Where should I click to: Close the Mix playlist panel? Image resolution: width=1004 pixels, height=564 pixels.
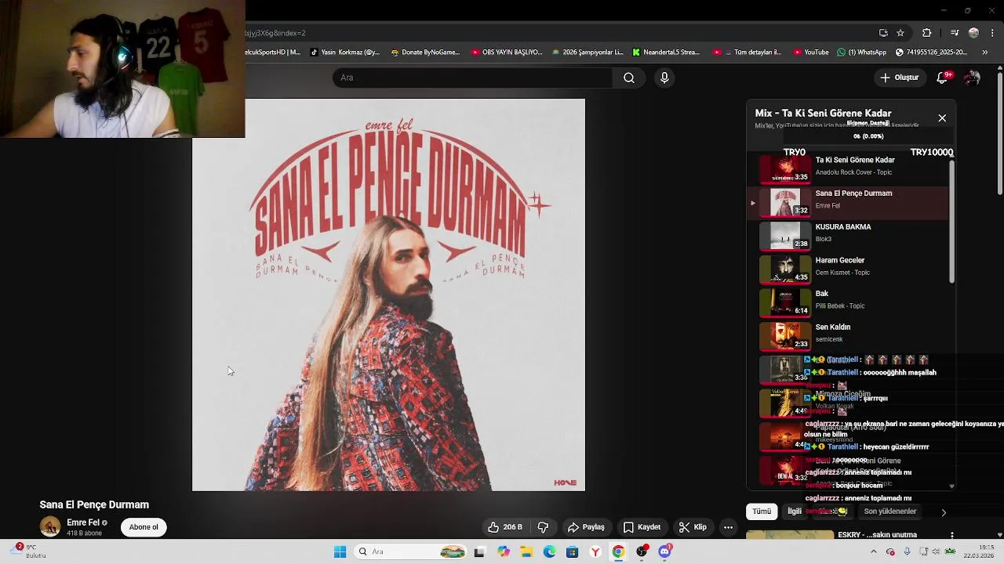(x=942, y=118)
